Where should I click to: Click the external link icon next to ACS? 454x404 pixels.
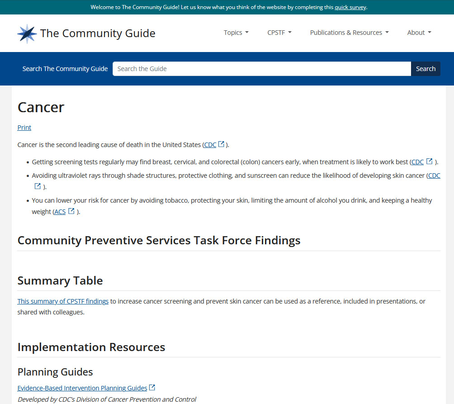coord(70,210)
